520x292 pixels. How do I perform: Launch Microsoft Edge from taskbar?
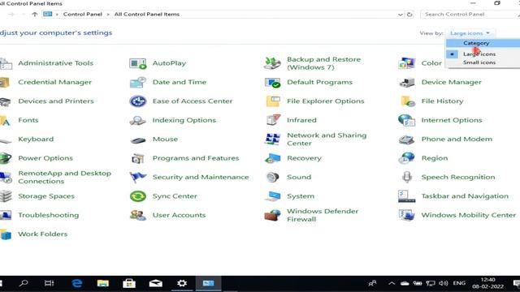tap(77, 283)
